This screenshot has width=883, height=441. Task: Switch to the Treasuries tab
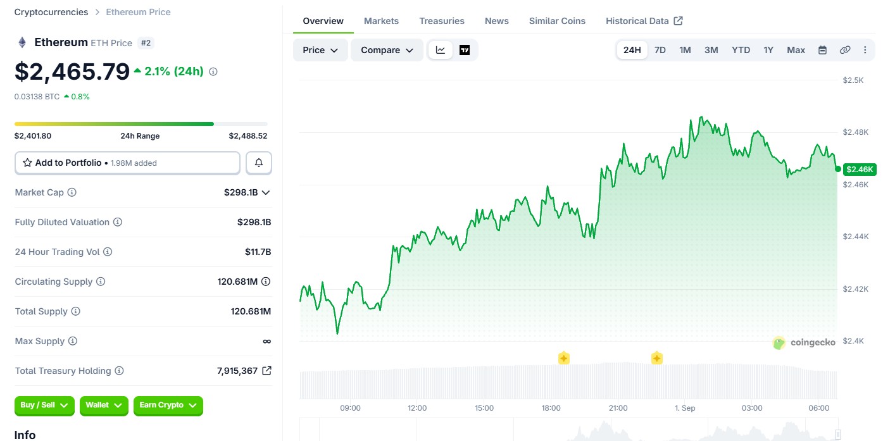[x=442, y=21]
